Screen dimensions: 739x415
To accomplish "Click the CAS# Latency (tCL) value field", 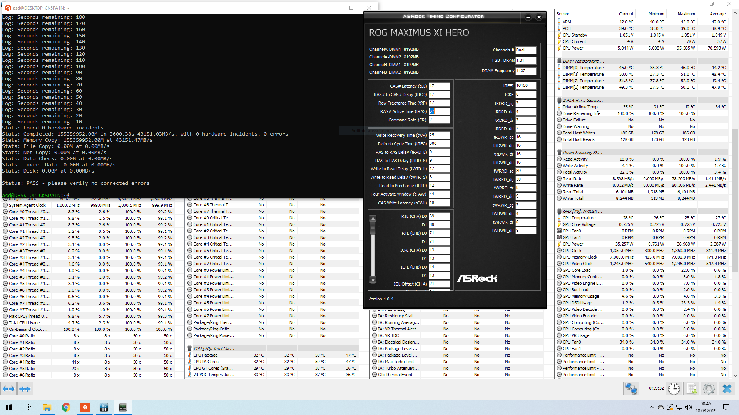I will (x=439, y=86).
